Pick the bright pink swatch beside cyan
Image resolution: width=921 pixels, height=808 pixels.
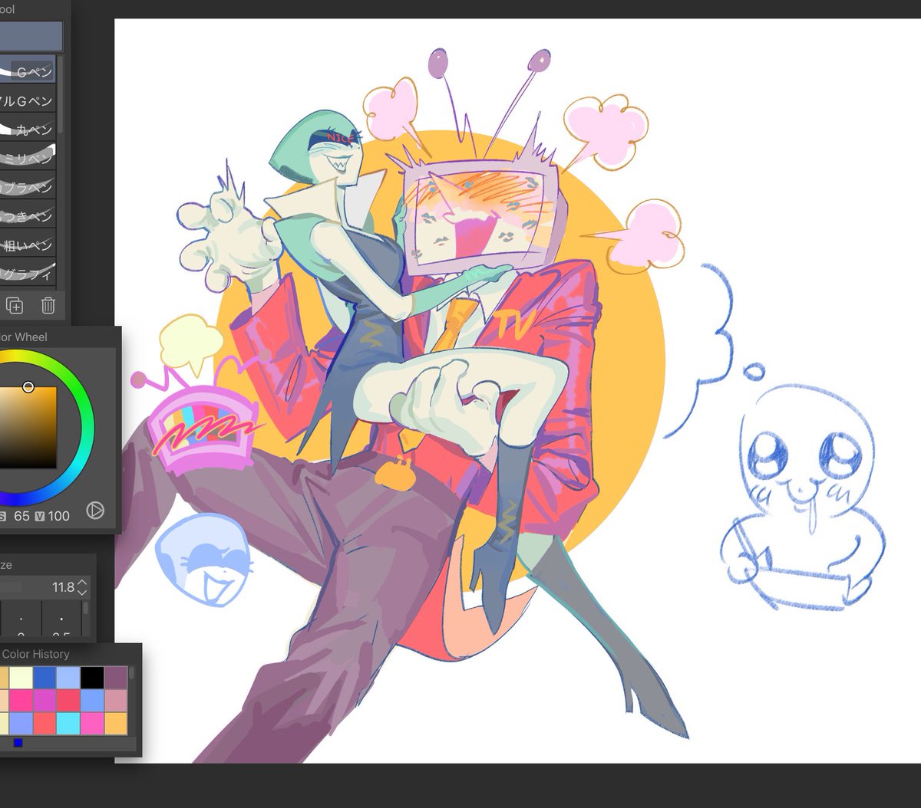pyautogui.click(x=92, y=723)
